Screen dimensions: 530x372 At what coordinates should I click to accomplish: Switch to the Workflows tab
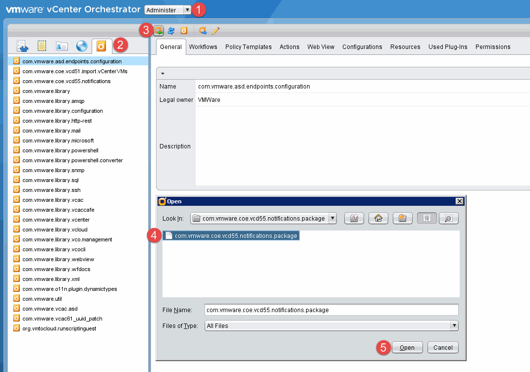(203, 47)
